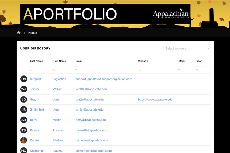230x153 pixels.
Task: Click first name link Jane
Action: coord(56,109)
